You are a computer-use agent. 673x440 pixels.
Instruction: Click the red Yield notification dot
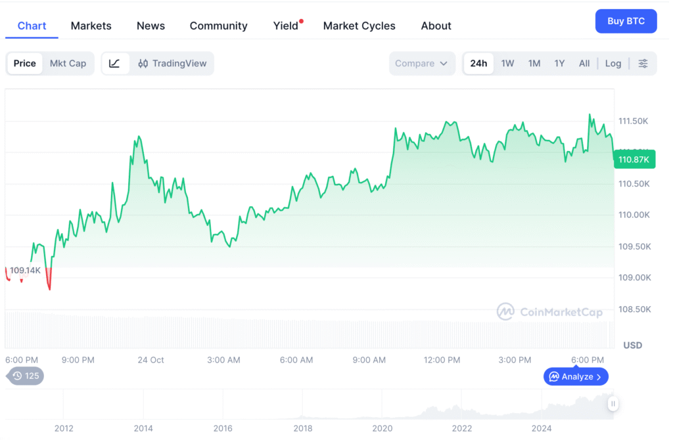[x=301, y=21]
